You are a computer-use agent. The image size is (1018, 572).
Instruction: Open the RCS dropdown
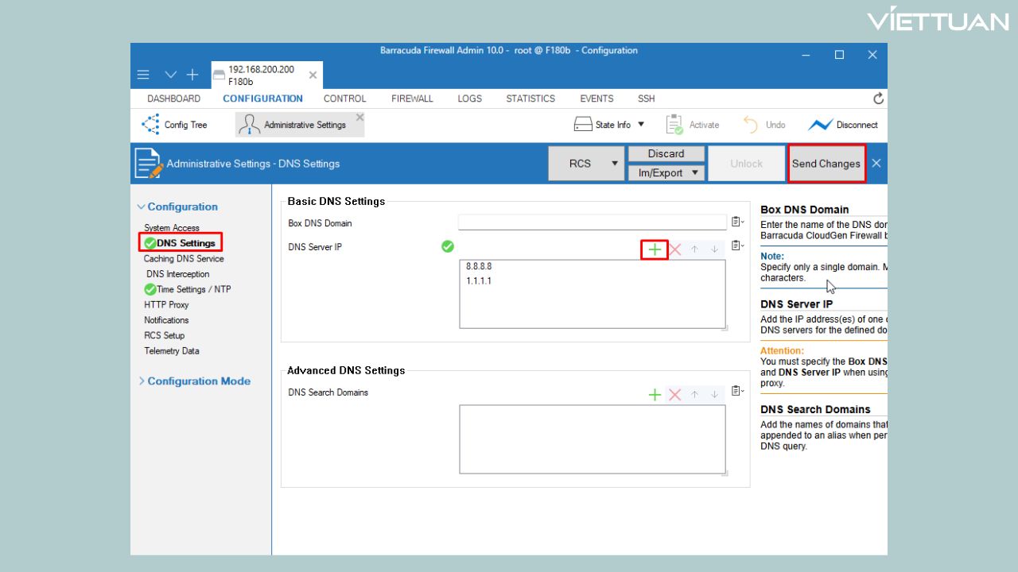pyautogui.click(x=613, y=164)
